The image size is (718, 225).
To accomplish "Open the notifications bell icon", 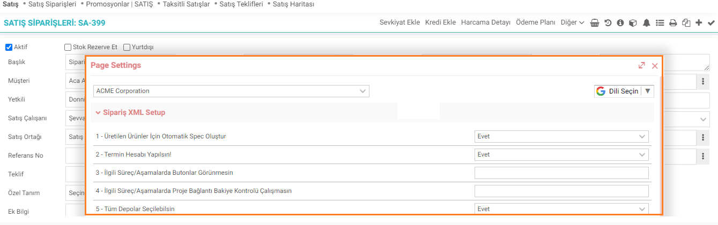I will [647, 23].
